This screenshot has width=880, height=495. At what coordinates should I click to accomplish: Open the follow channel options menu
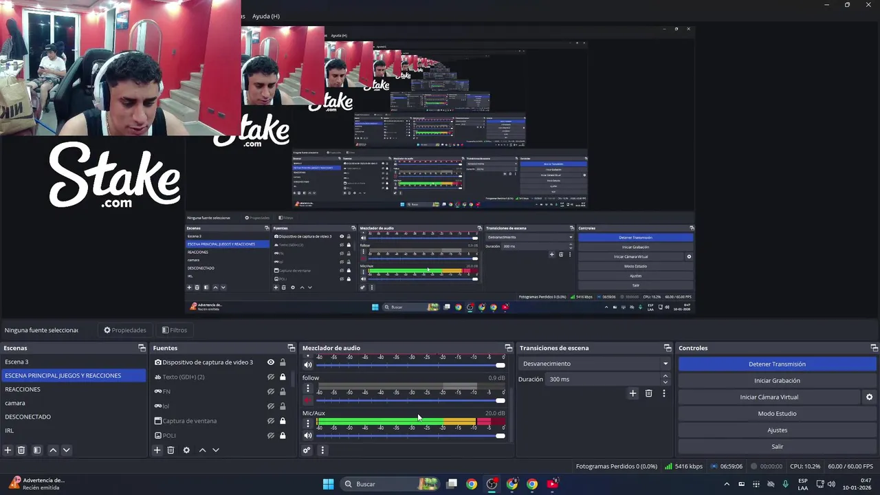pyautogui.click(x=308, y=388)
